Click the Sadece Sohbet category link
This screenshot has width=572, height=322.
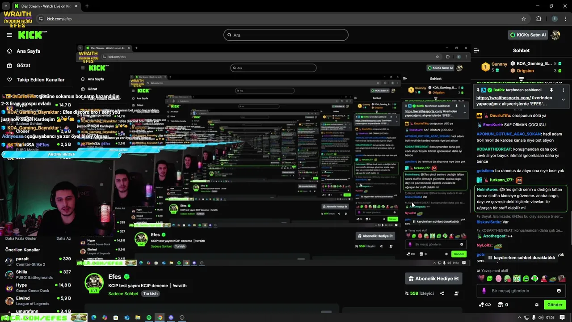(x=123, y=294)
